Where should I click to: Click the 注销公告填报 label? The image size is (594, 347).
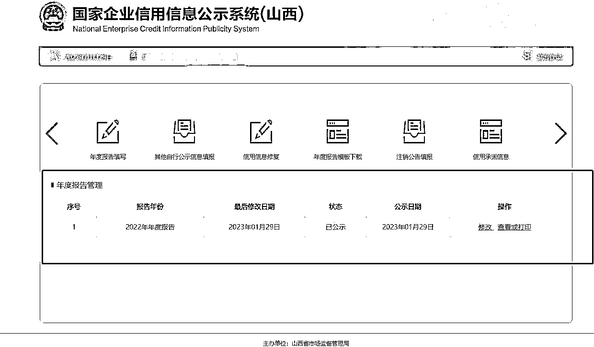(x=414, y=157)
